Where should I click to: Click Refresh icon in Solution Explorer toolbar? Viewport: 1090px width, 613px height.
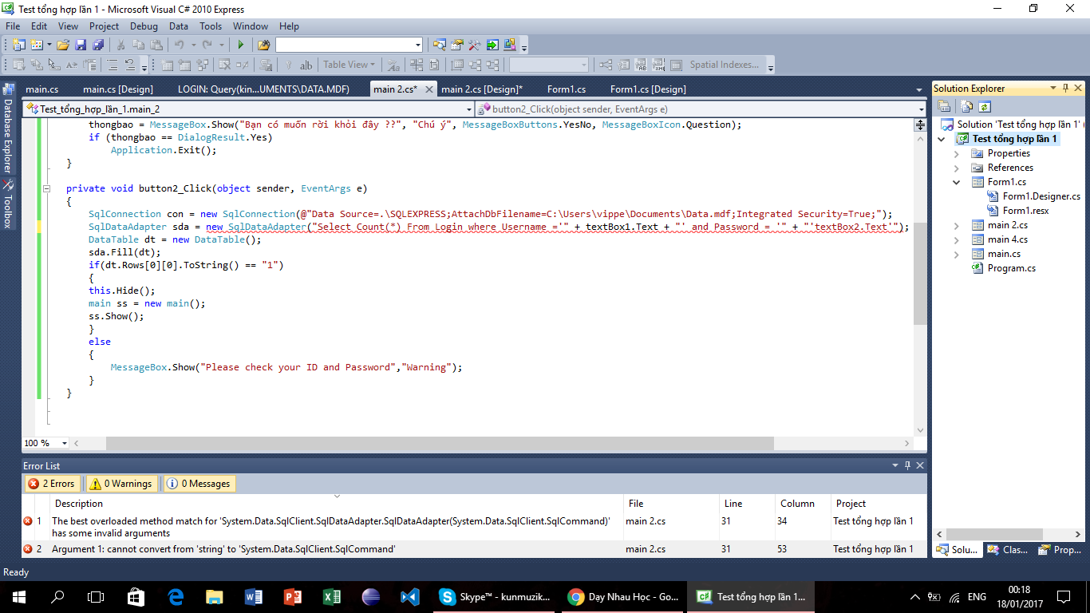coord(985,106)
